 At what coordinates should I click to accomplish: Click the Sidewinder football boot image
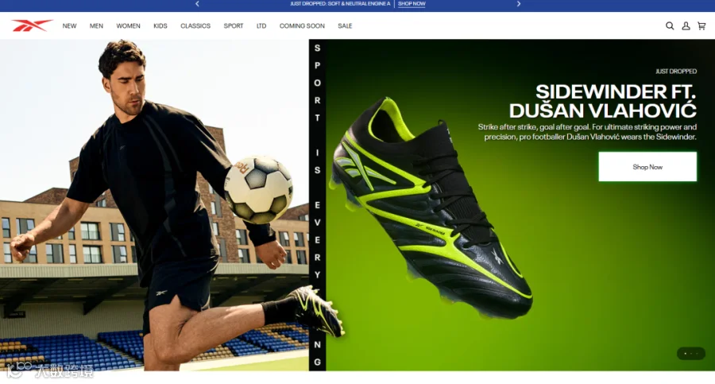[431, 208]
